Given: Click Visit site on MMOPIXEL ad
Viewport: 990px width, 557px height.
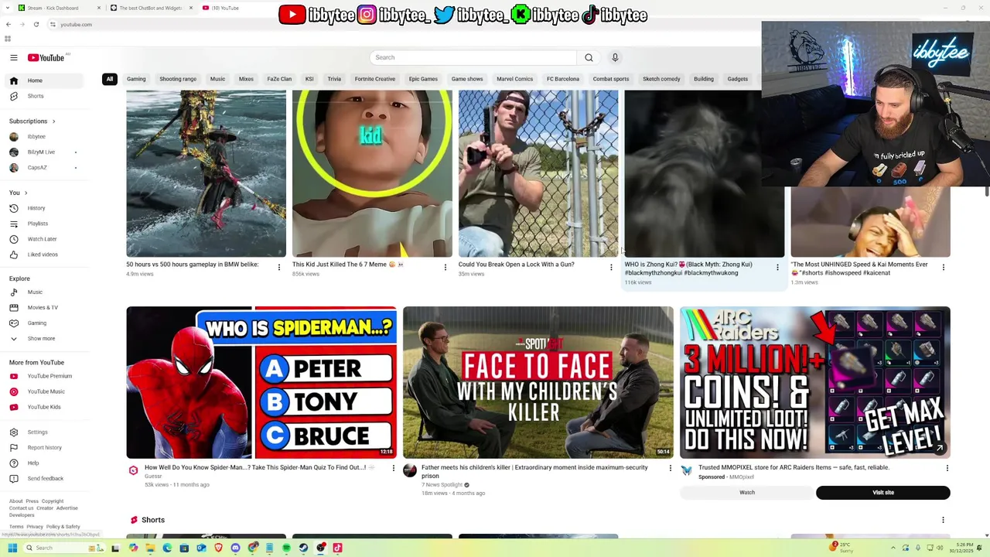Looking at the screenshot, I should pyautogui.click(x=883, y=493).
